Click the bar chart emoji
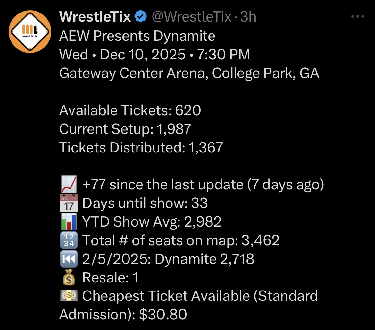This screenshot has height=330, width=375. point(69,222)
